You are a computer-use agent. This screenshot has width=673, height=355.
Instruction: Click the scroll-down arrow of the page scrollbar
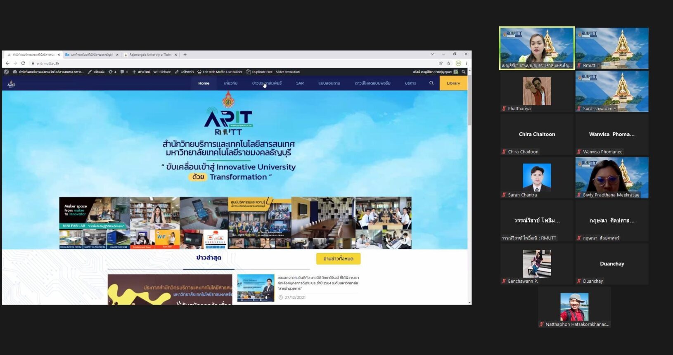(469, 302)
